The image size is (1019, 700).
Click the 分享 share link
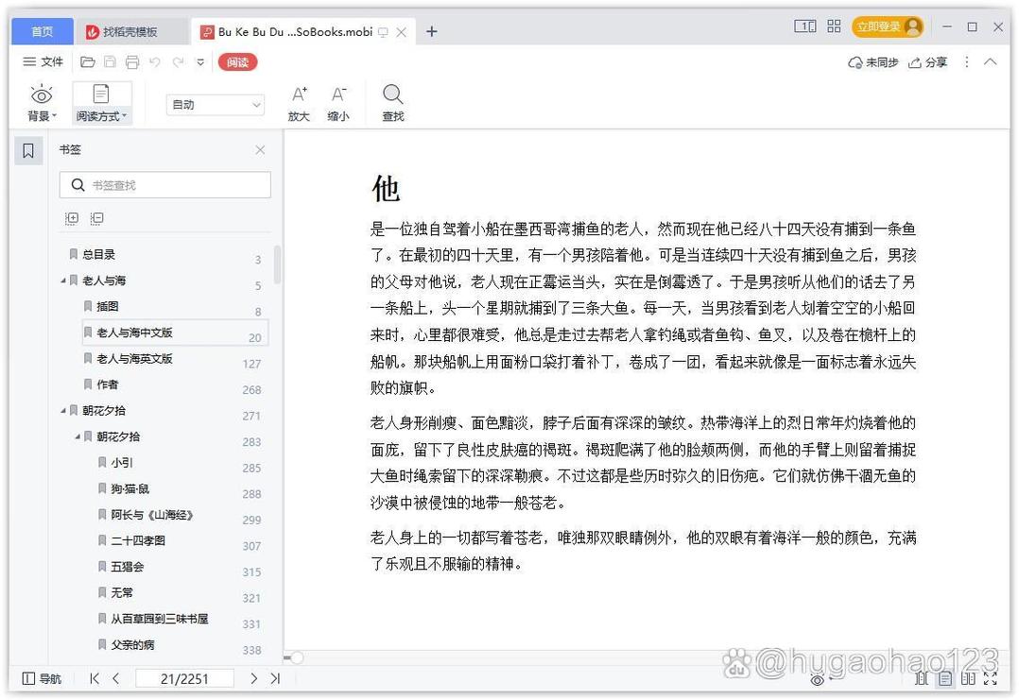click(927, 61)
